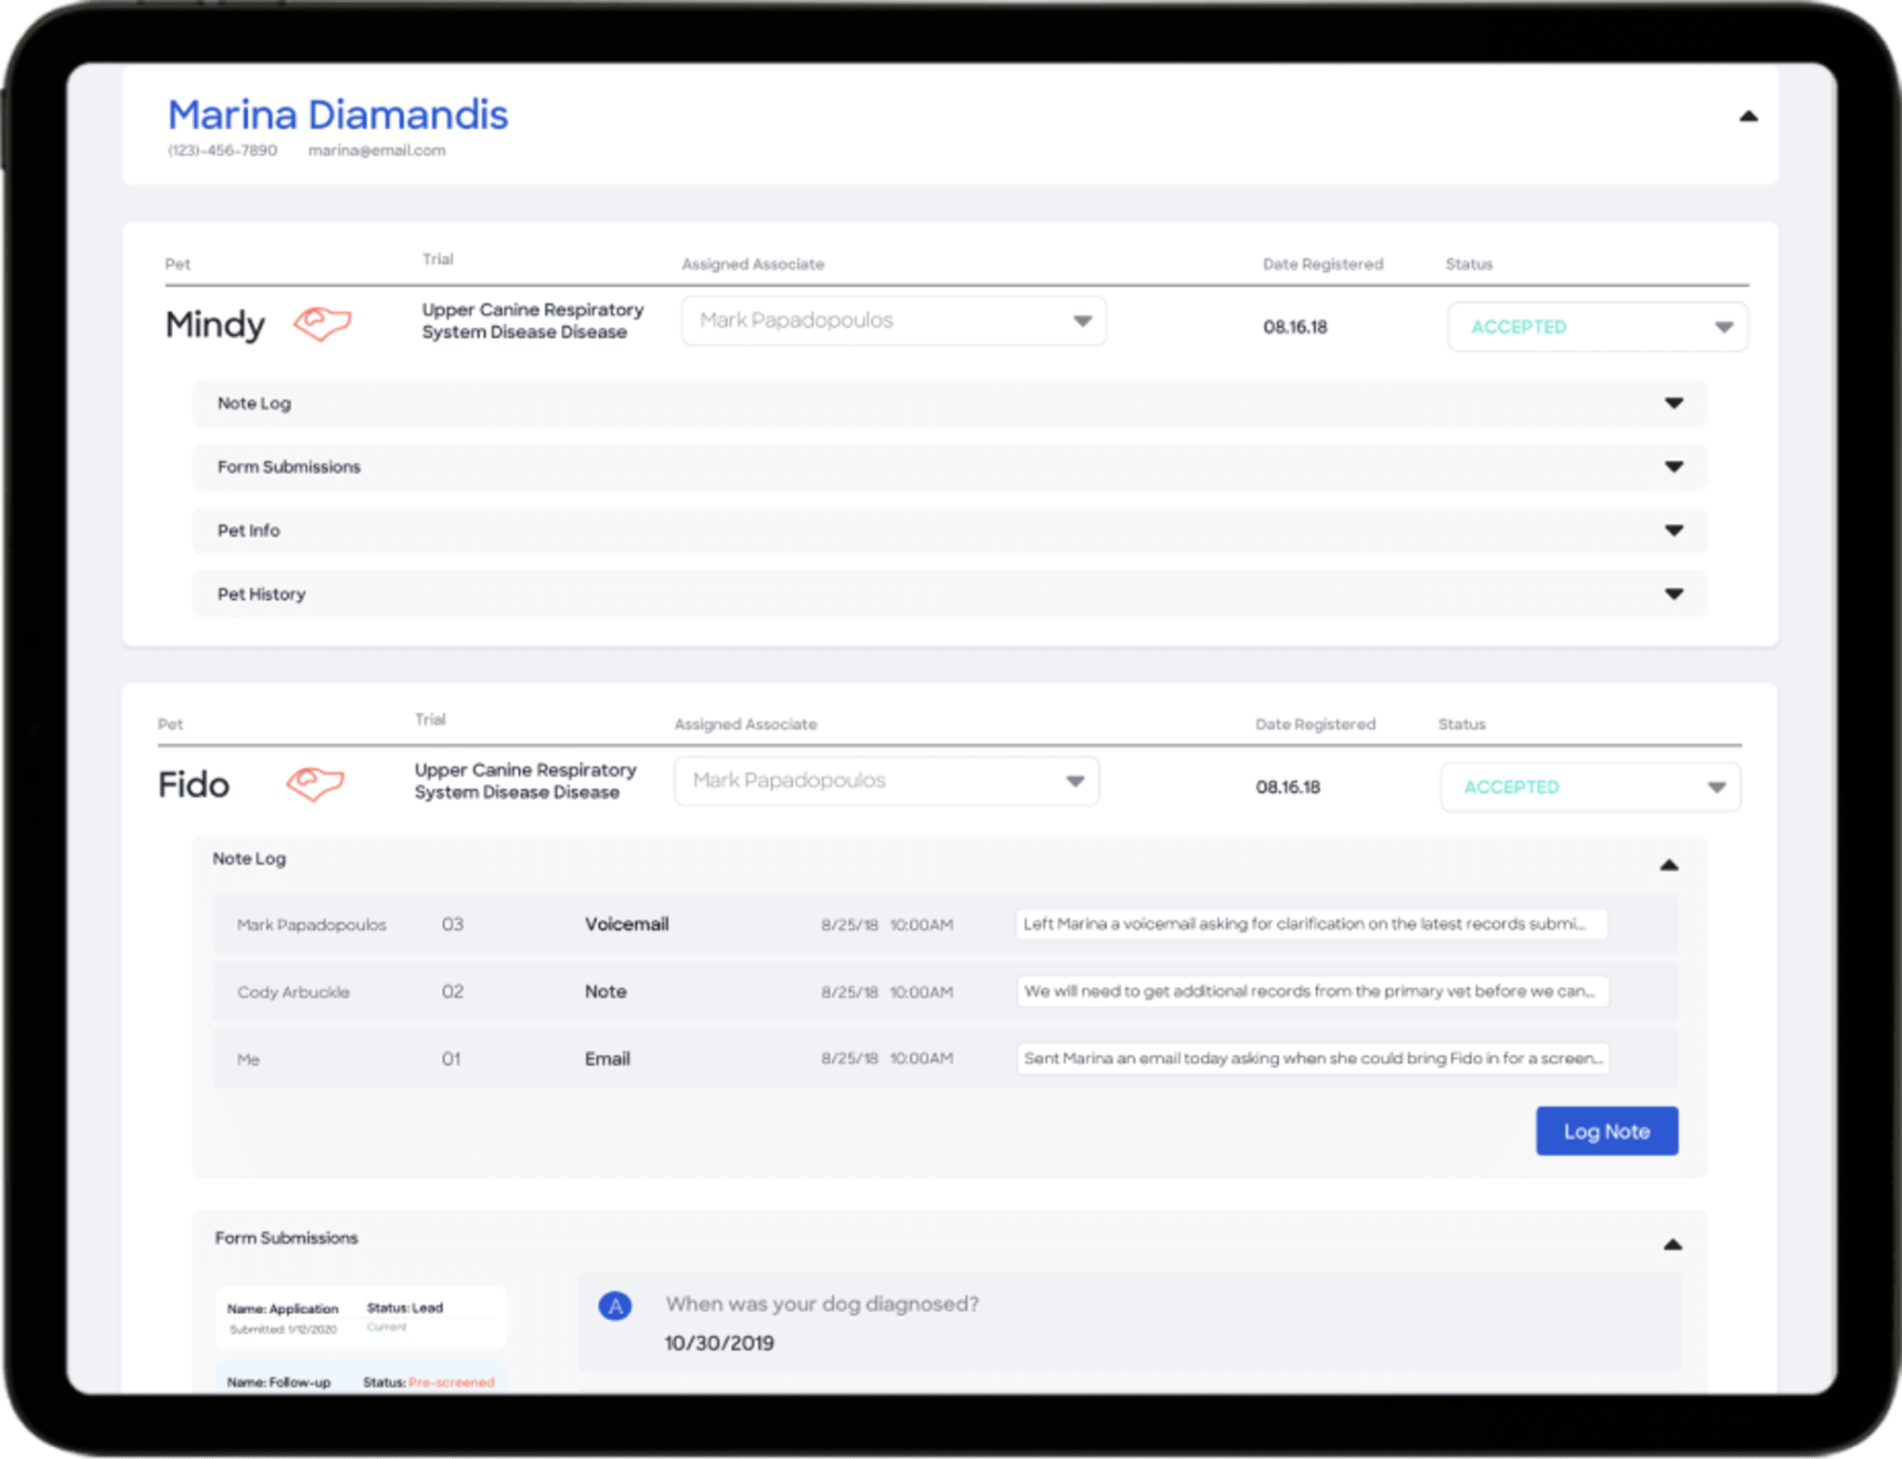This screenshot has height=1459, width=1902.
Task: Expand Mindy's Note Log section
Action: click(949, 403)
